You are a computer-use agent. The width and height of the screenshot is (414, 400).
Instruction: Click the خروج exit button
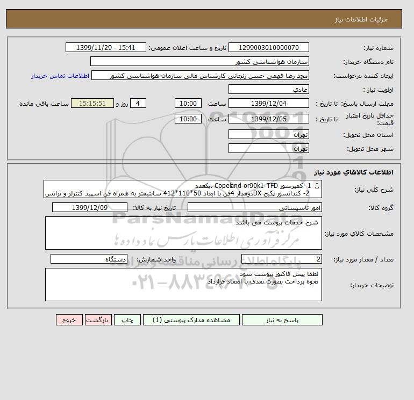click(x=69, y=320)
